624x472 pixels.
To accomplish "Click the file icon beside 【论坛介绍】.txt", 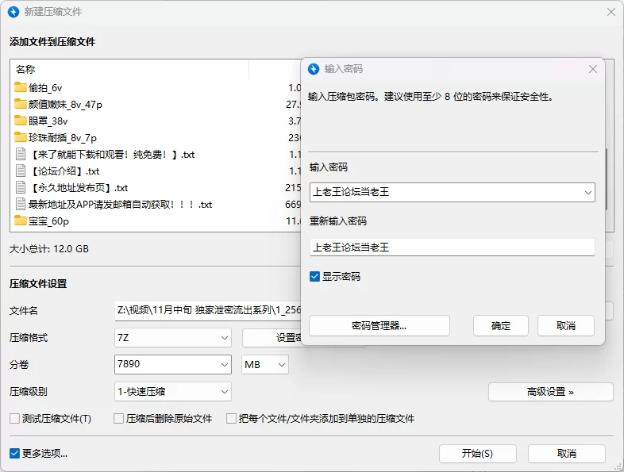I will pos(21,171).
